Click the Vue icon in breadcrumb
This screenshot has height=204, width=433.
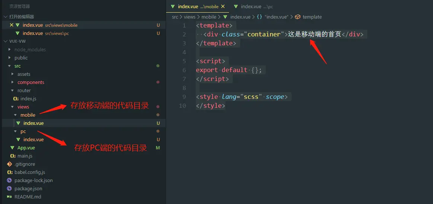[225, 17]
